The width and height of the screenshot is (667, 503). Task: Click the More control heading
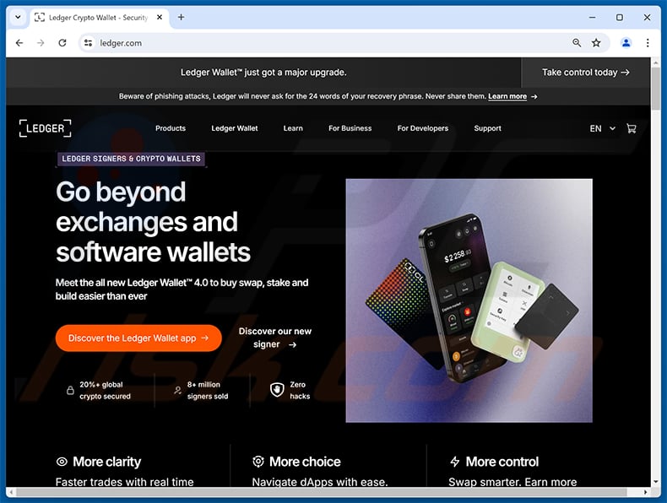[x=502, y=462]
